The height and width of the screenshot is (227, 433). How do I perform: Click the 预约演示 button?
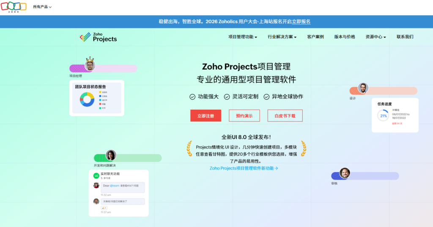tap(244, 116)
